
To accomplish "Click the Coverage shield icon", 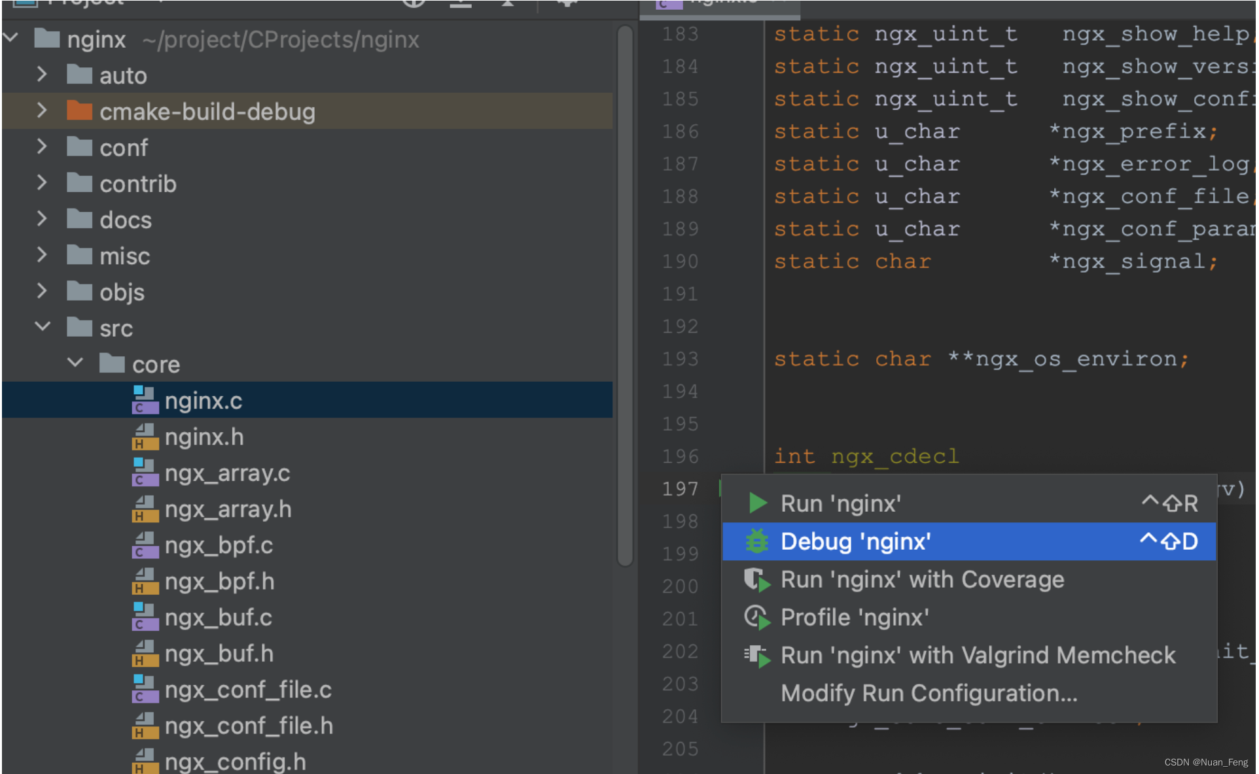I will pyautogui.click(x=757, y=580).
